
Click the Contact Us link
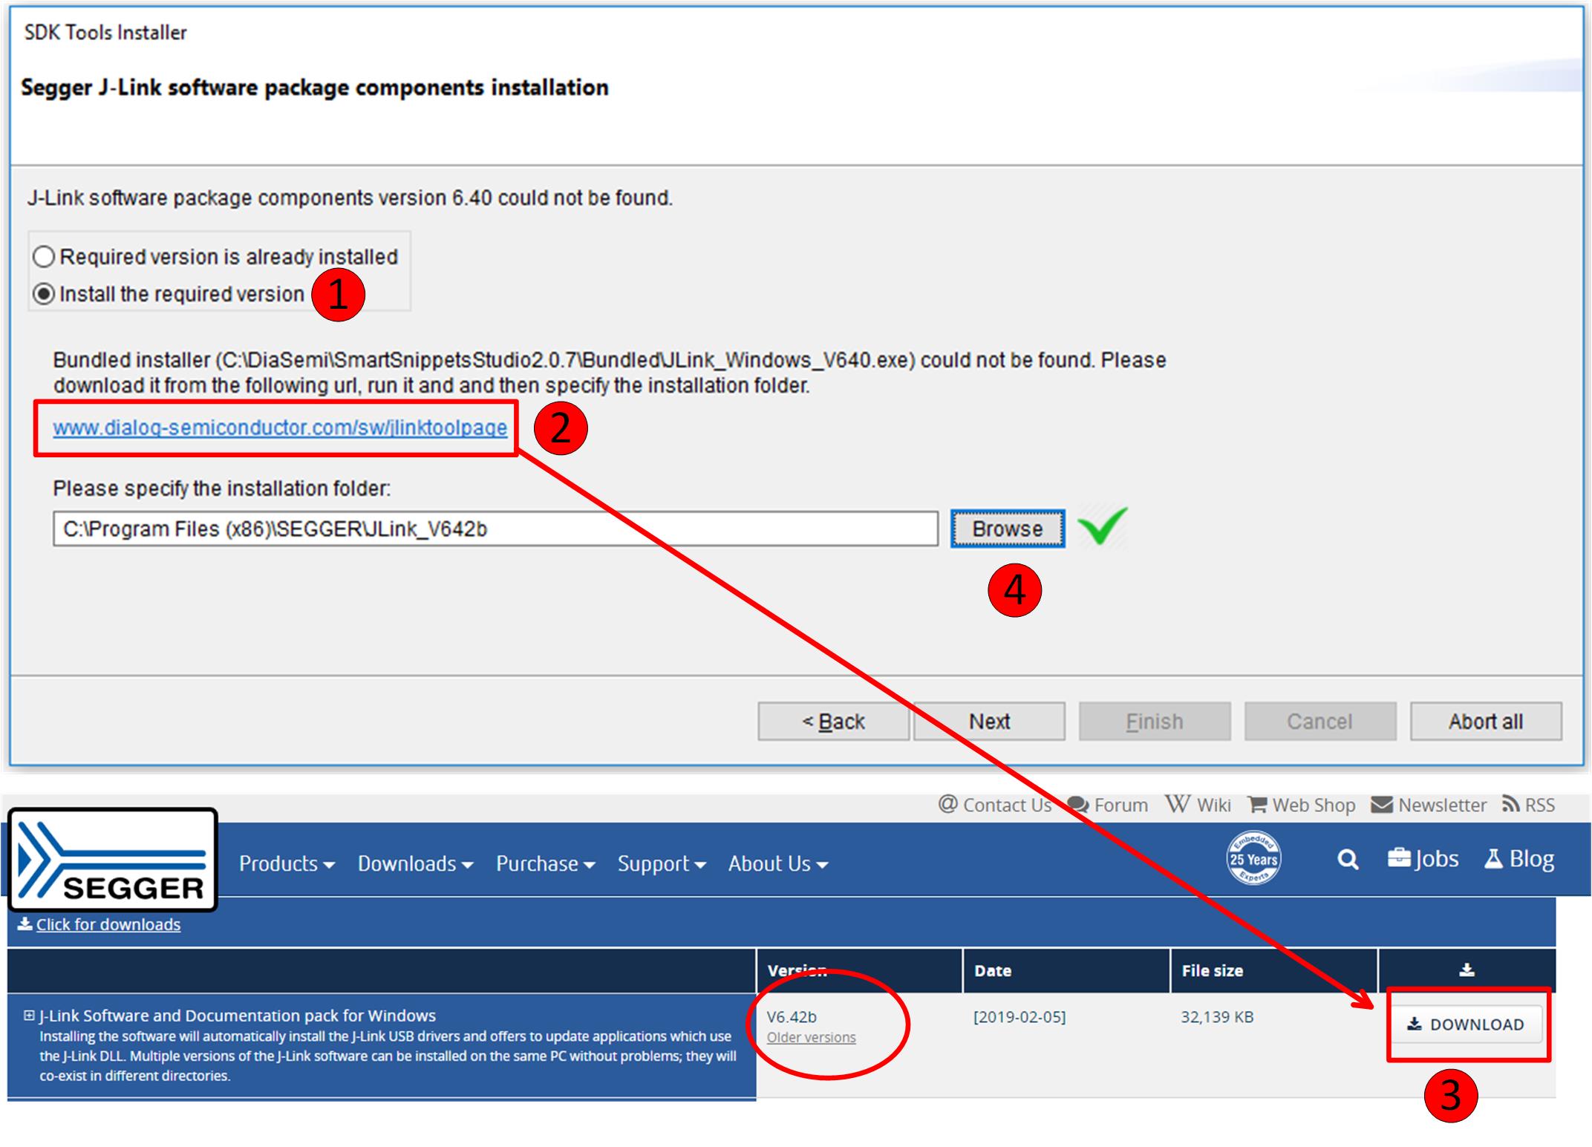click(995, 805)
